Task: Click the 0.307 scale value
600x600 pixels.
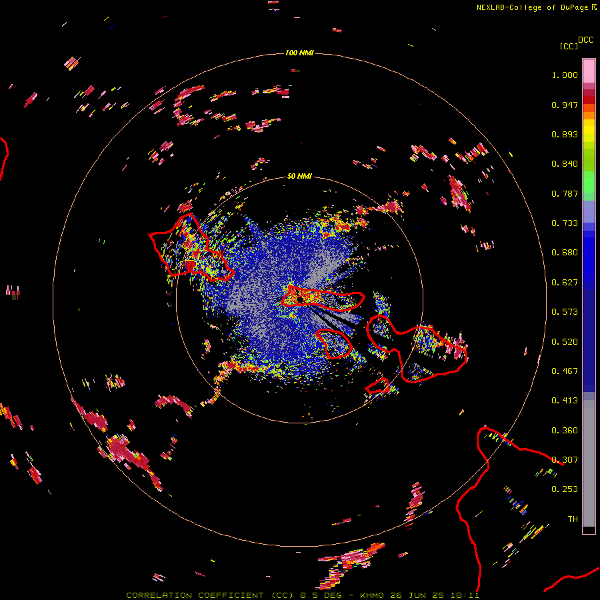Action: (565, 460)
